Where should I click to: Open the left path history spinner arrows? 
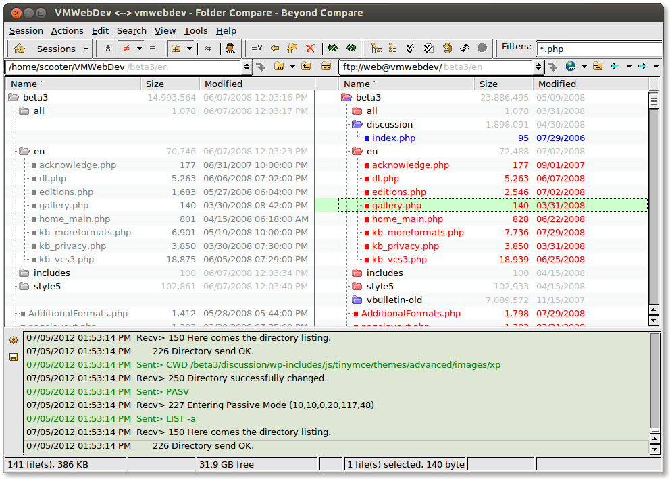pos(247,67)
